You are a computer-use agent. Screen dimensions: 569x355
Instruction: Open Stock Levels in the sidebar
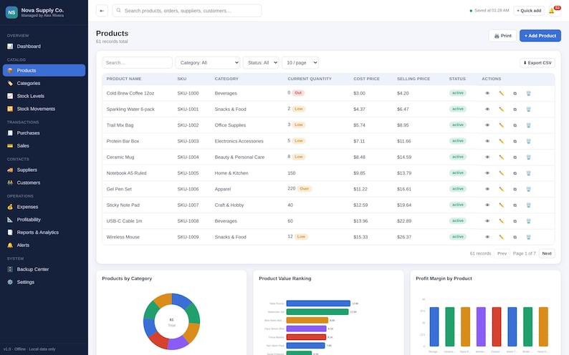(x=44, y=96)
